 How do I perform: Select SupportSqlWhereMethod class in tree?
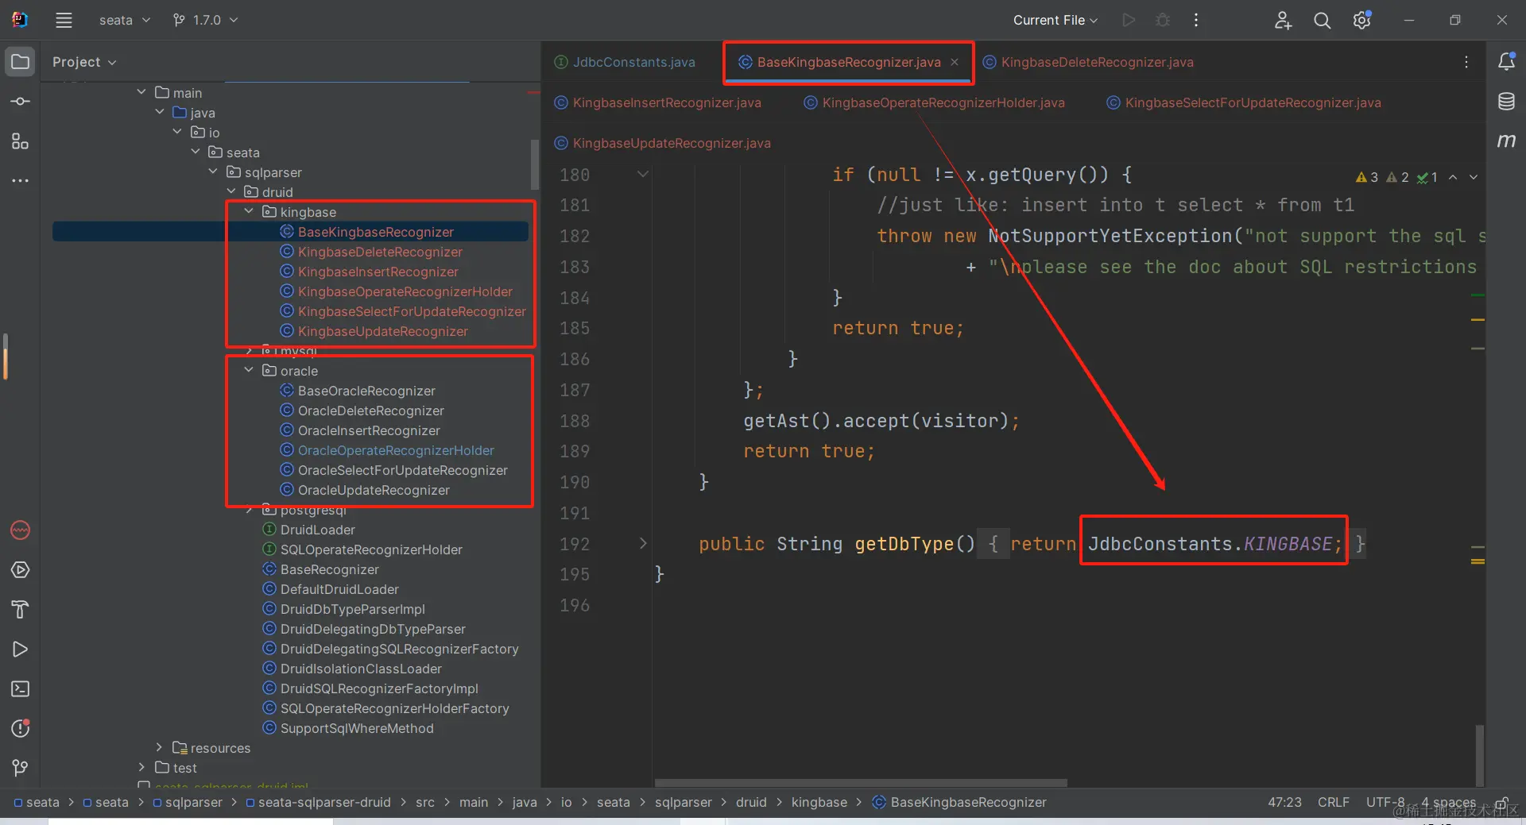(357, 728)
